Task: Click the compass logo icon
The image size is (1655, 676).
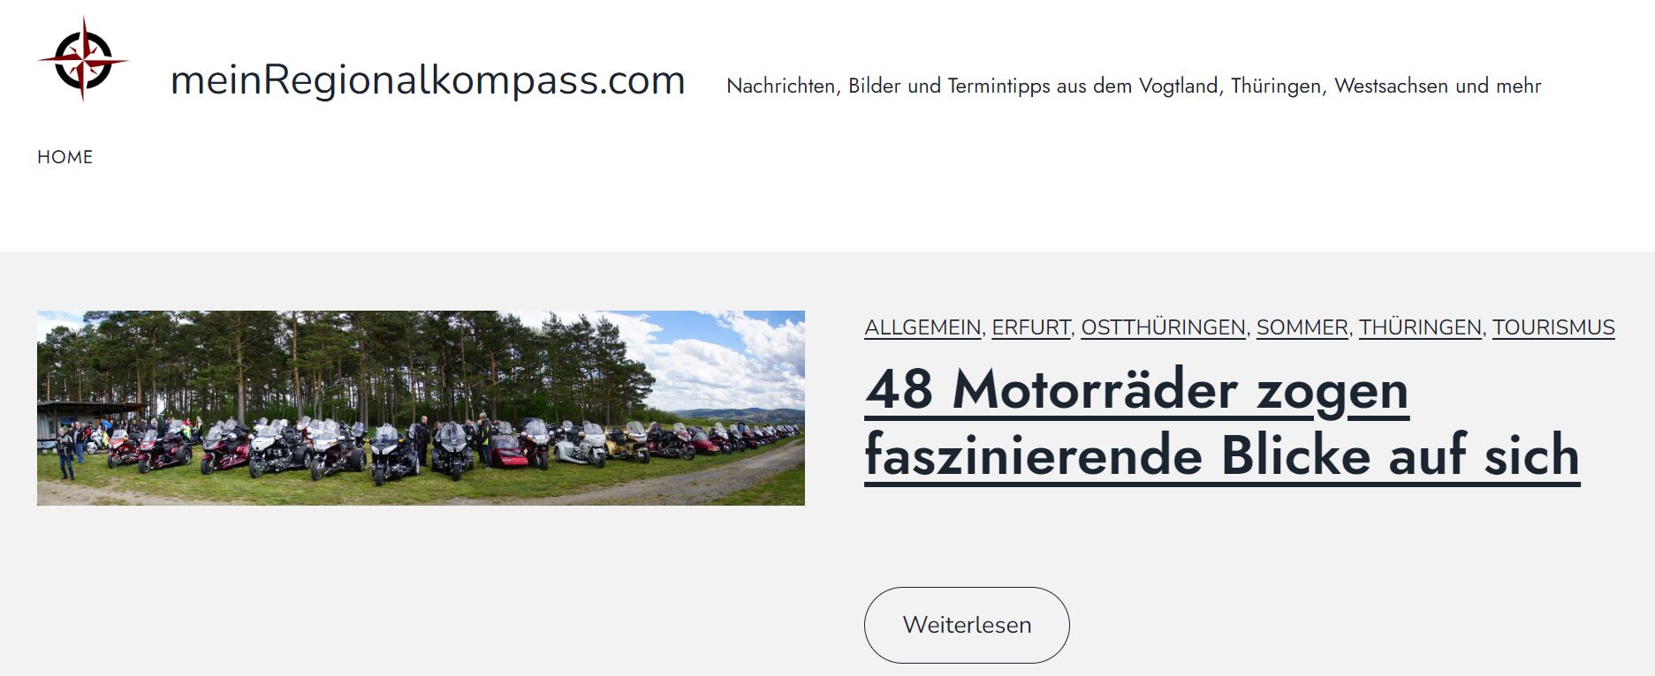Action: pos(83,59)
